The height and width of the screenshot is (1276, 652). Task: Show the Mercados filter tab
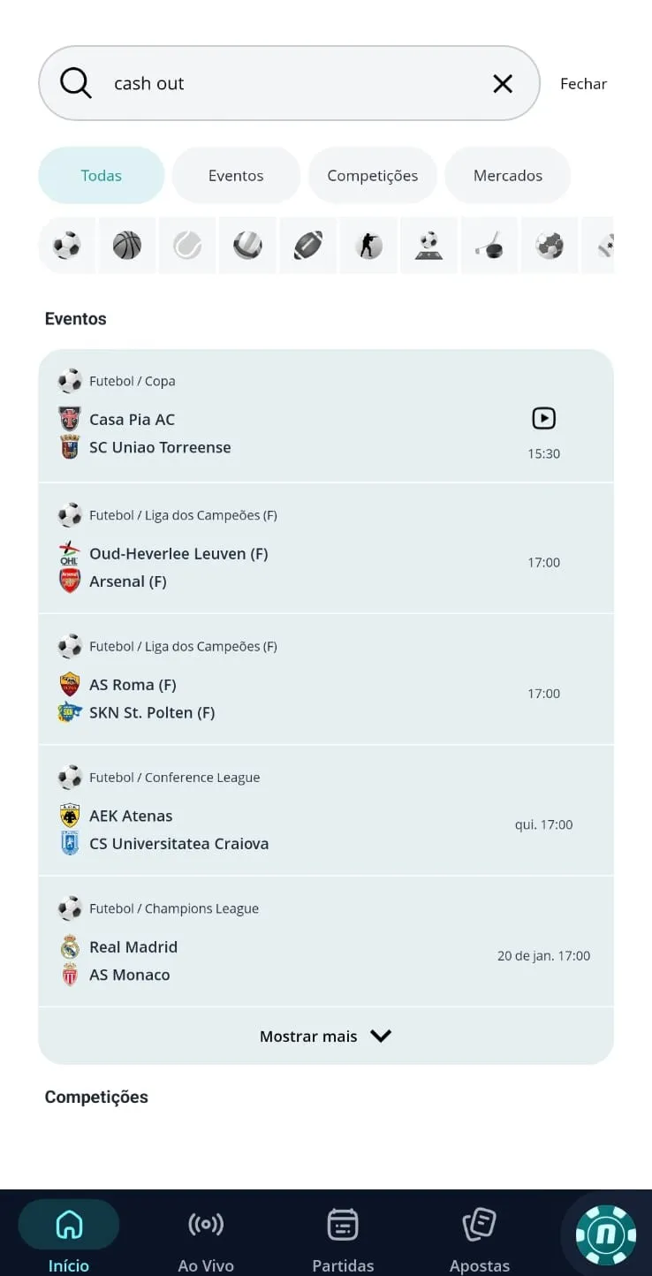[x=507, y=175]
